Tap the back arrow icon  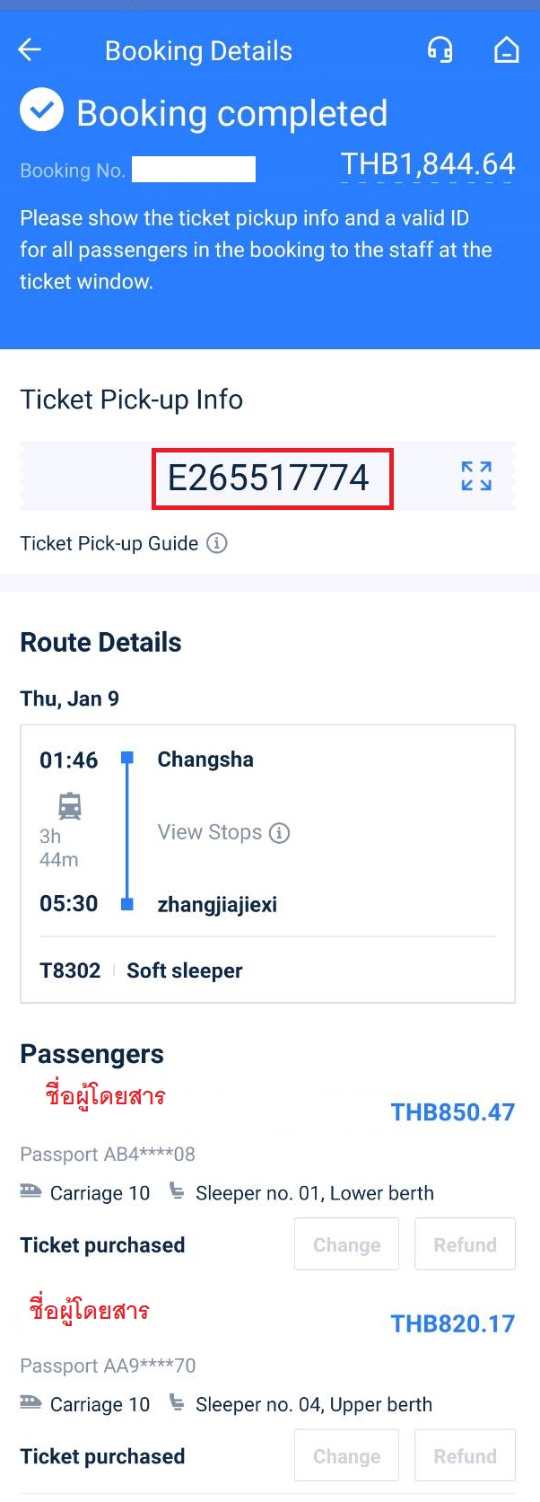(x=30, y=50)
